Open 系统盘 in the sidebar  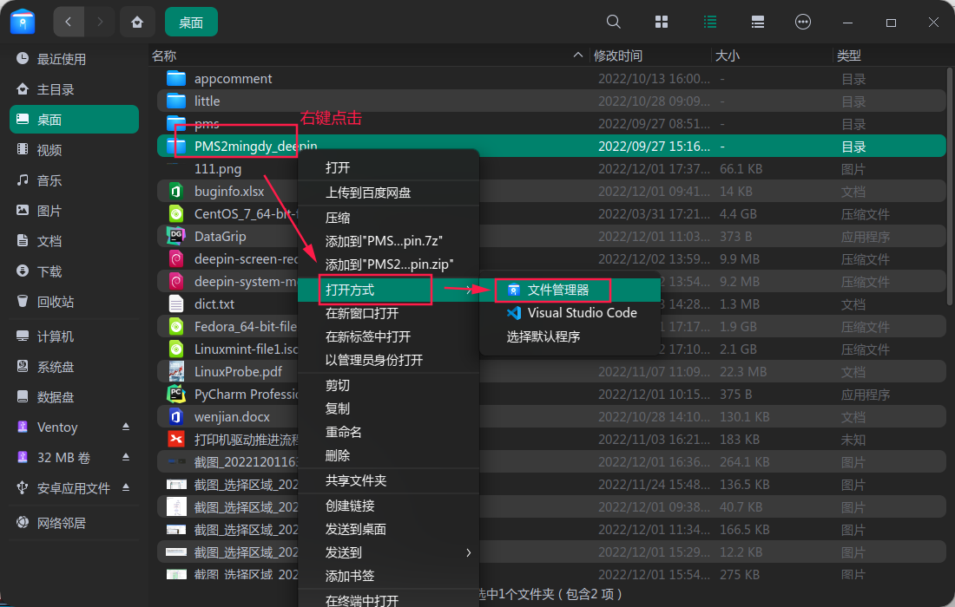coord(75,367)
